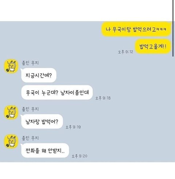
Task: Click the 오후 9:18 timestamp
Action: point(103,98)
